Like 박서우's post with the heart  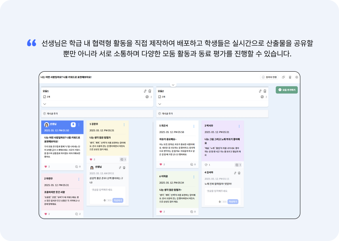pos(206,164)
